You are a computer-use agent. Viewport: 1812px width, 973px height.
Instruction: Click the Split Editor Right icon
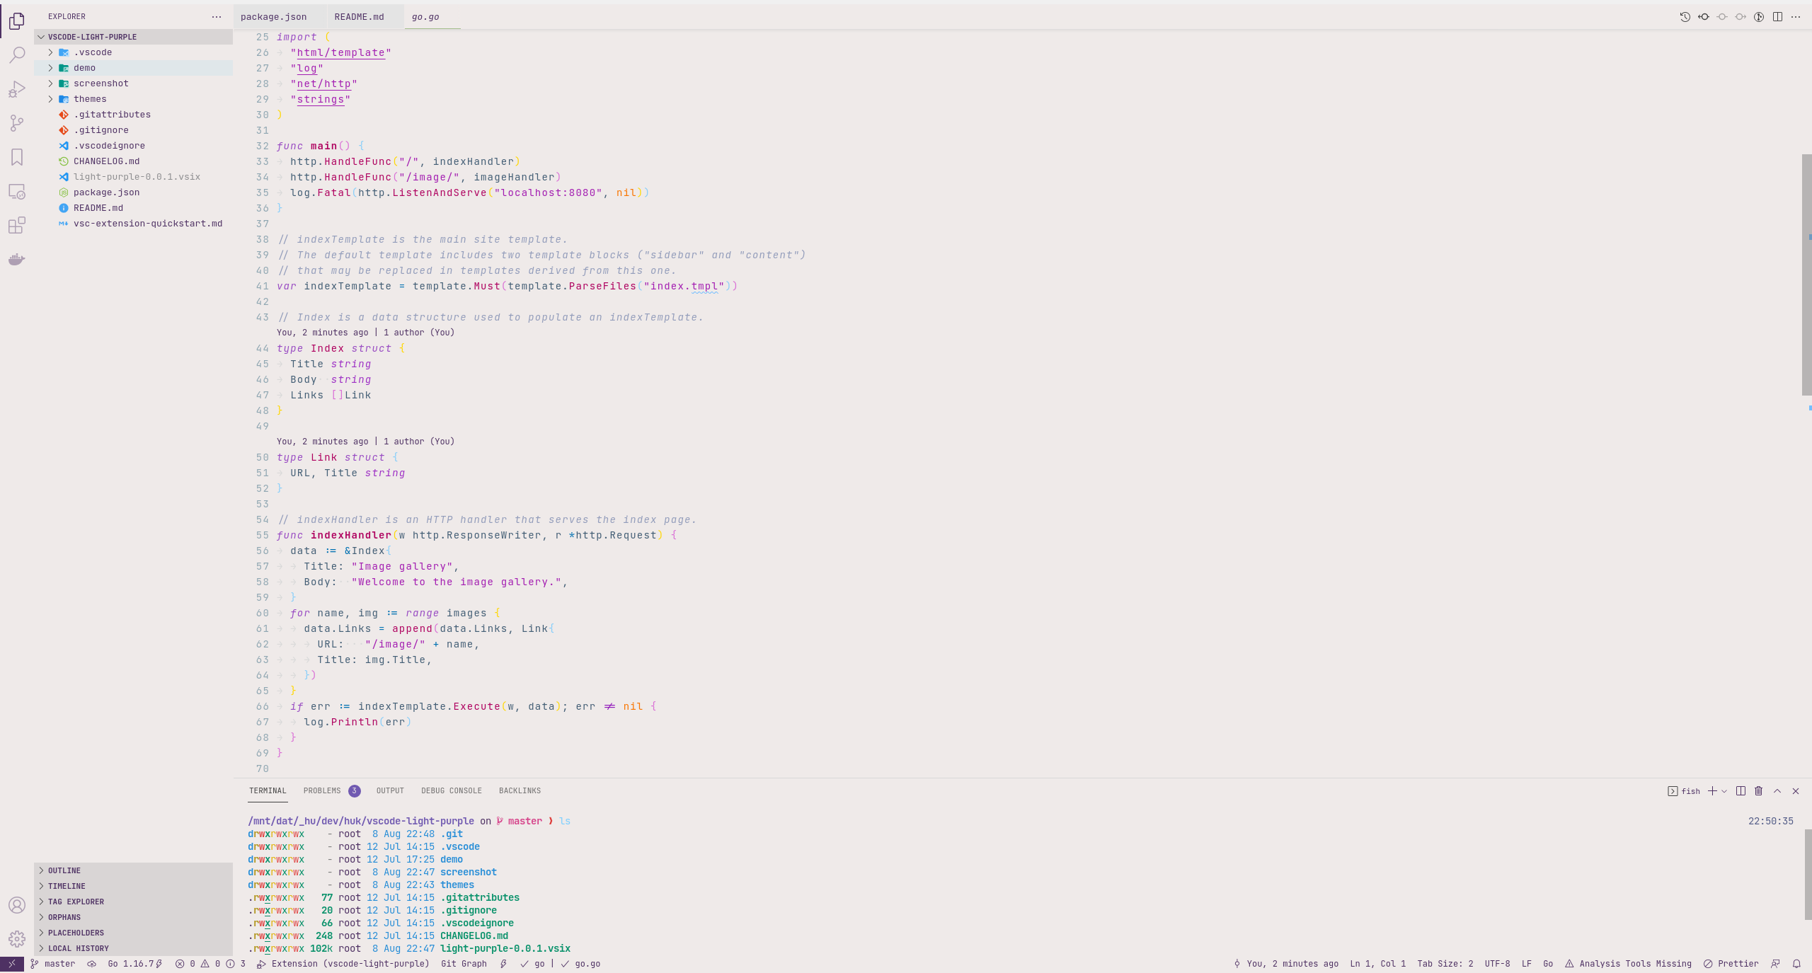click(1777, 17)
